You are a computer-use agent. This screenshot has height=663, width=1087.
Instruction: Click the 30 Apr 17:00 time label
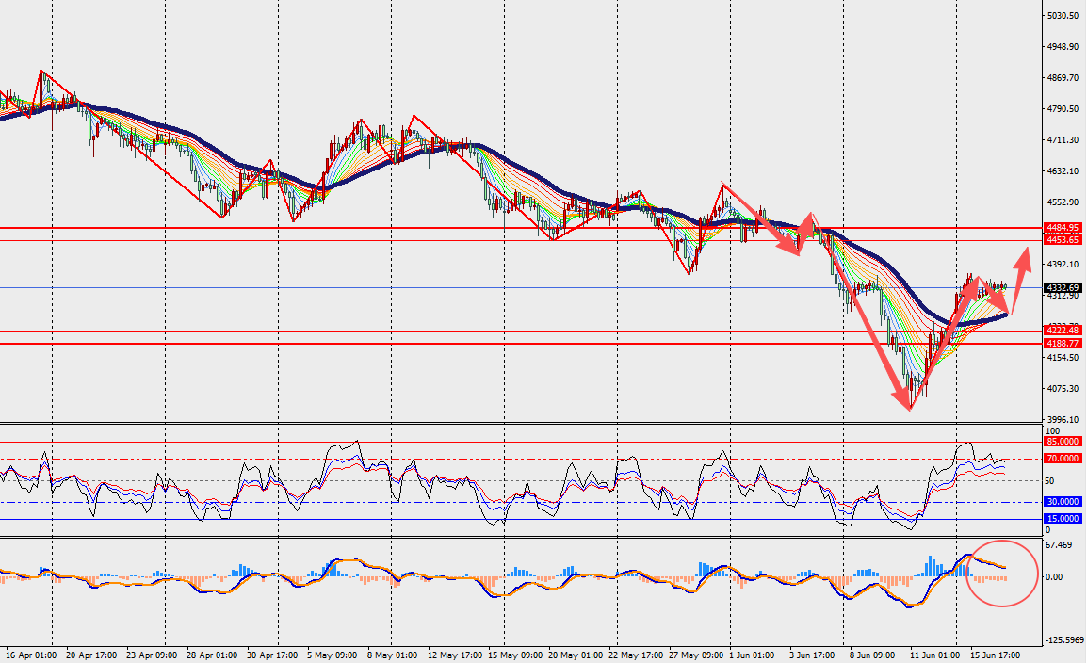click(272, 655)
